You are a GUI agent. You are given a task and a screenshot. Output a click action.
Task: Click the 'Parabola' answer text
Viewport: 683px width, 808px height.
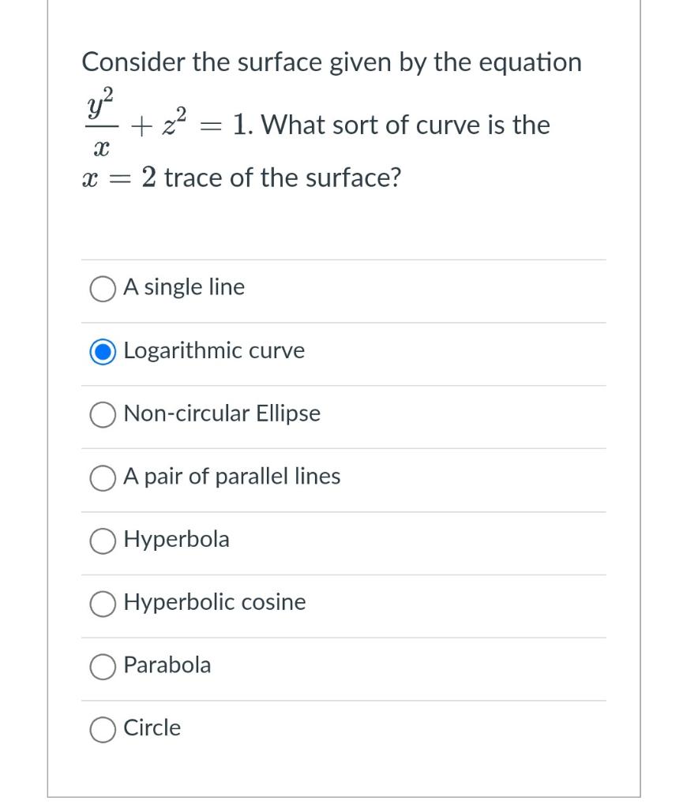(x=167, y=665)
